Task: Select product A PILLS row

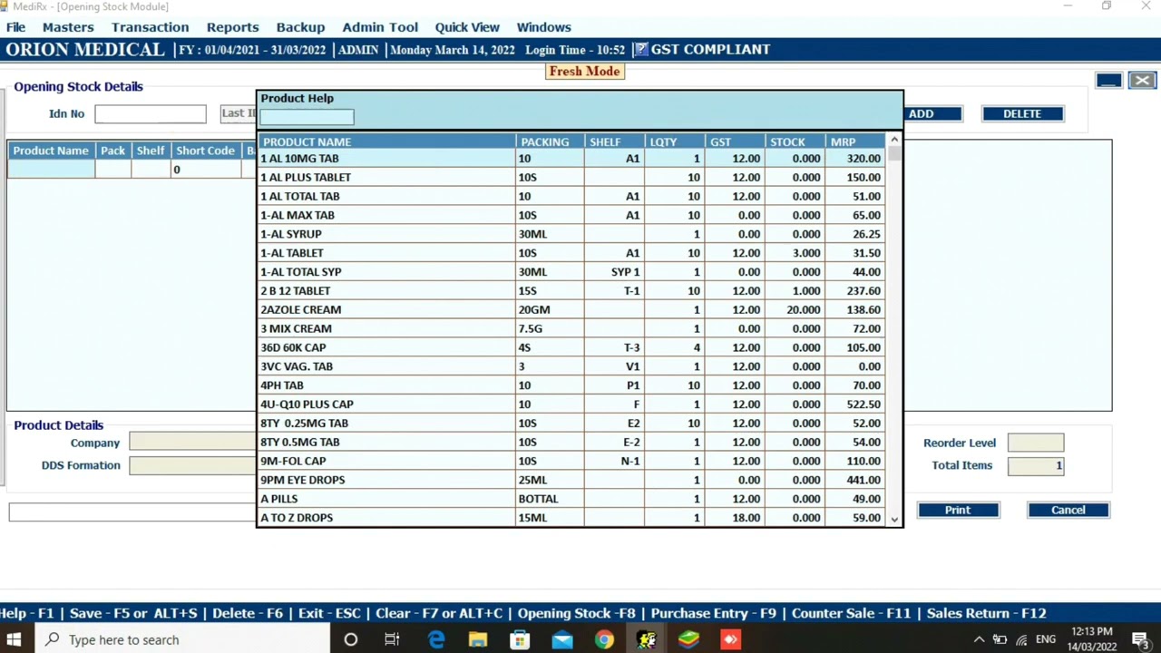Action: pos(571,499)
